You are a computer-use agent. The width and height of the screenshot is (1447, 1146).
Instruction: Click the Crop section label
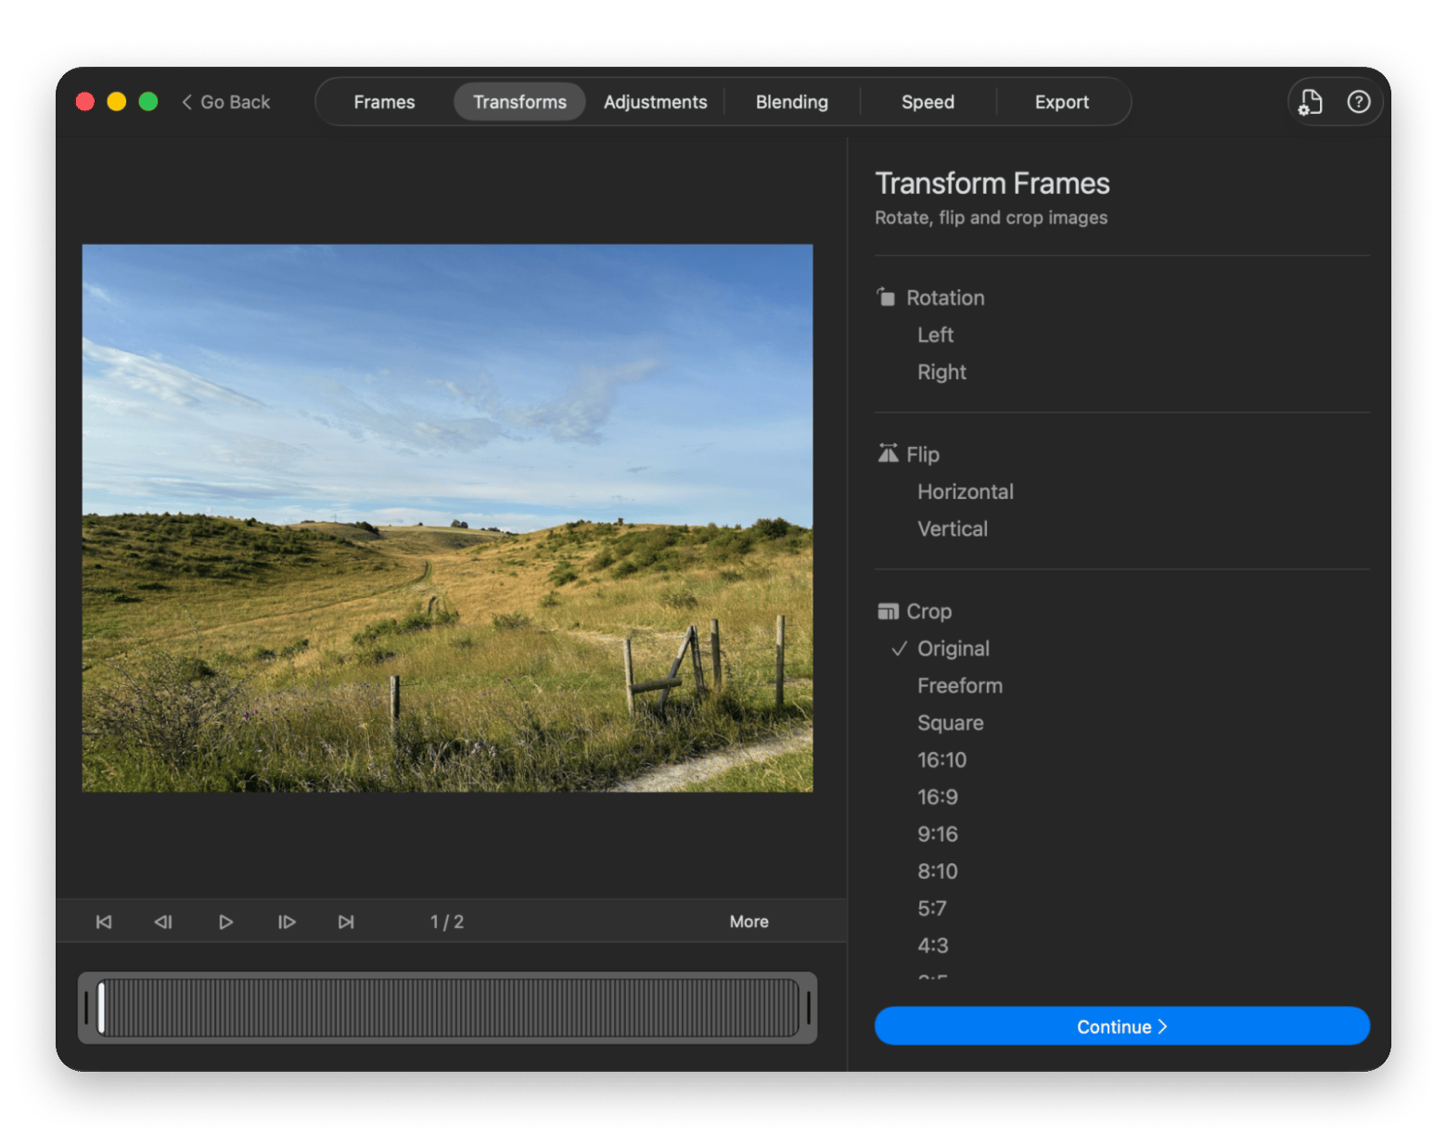(928, 611)
